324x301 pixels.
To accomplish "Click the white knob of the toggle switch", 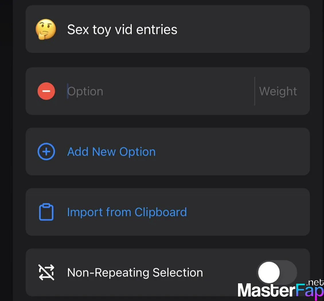I will 269,272.
